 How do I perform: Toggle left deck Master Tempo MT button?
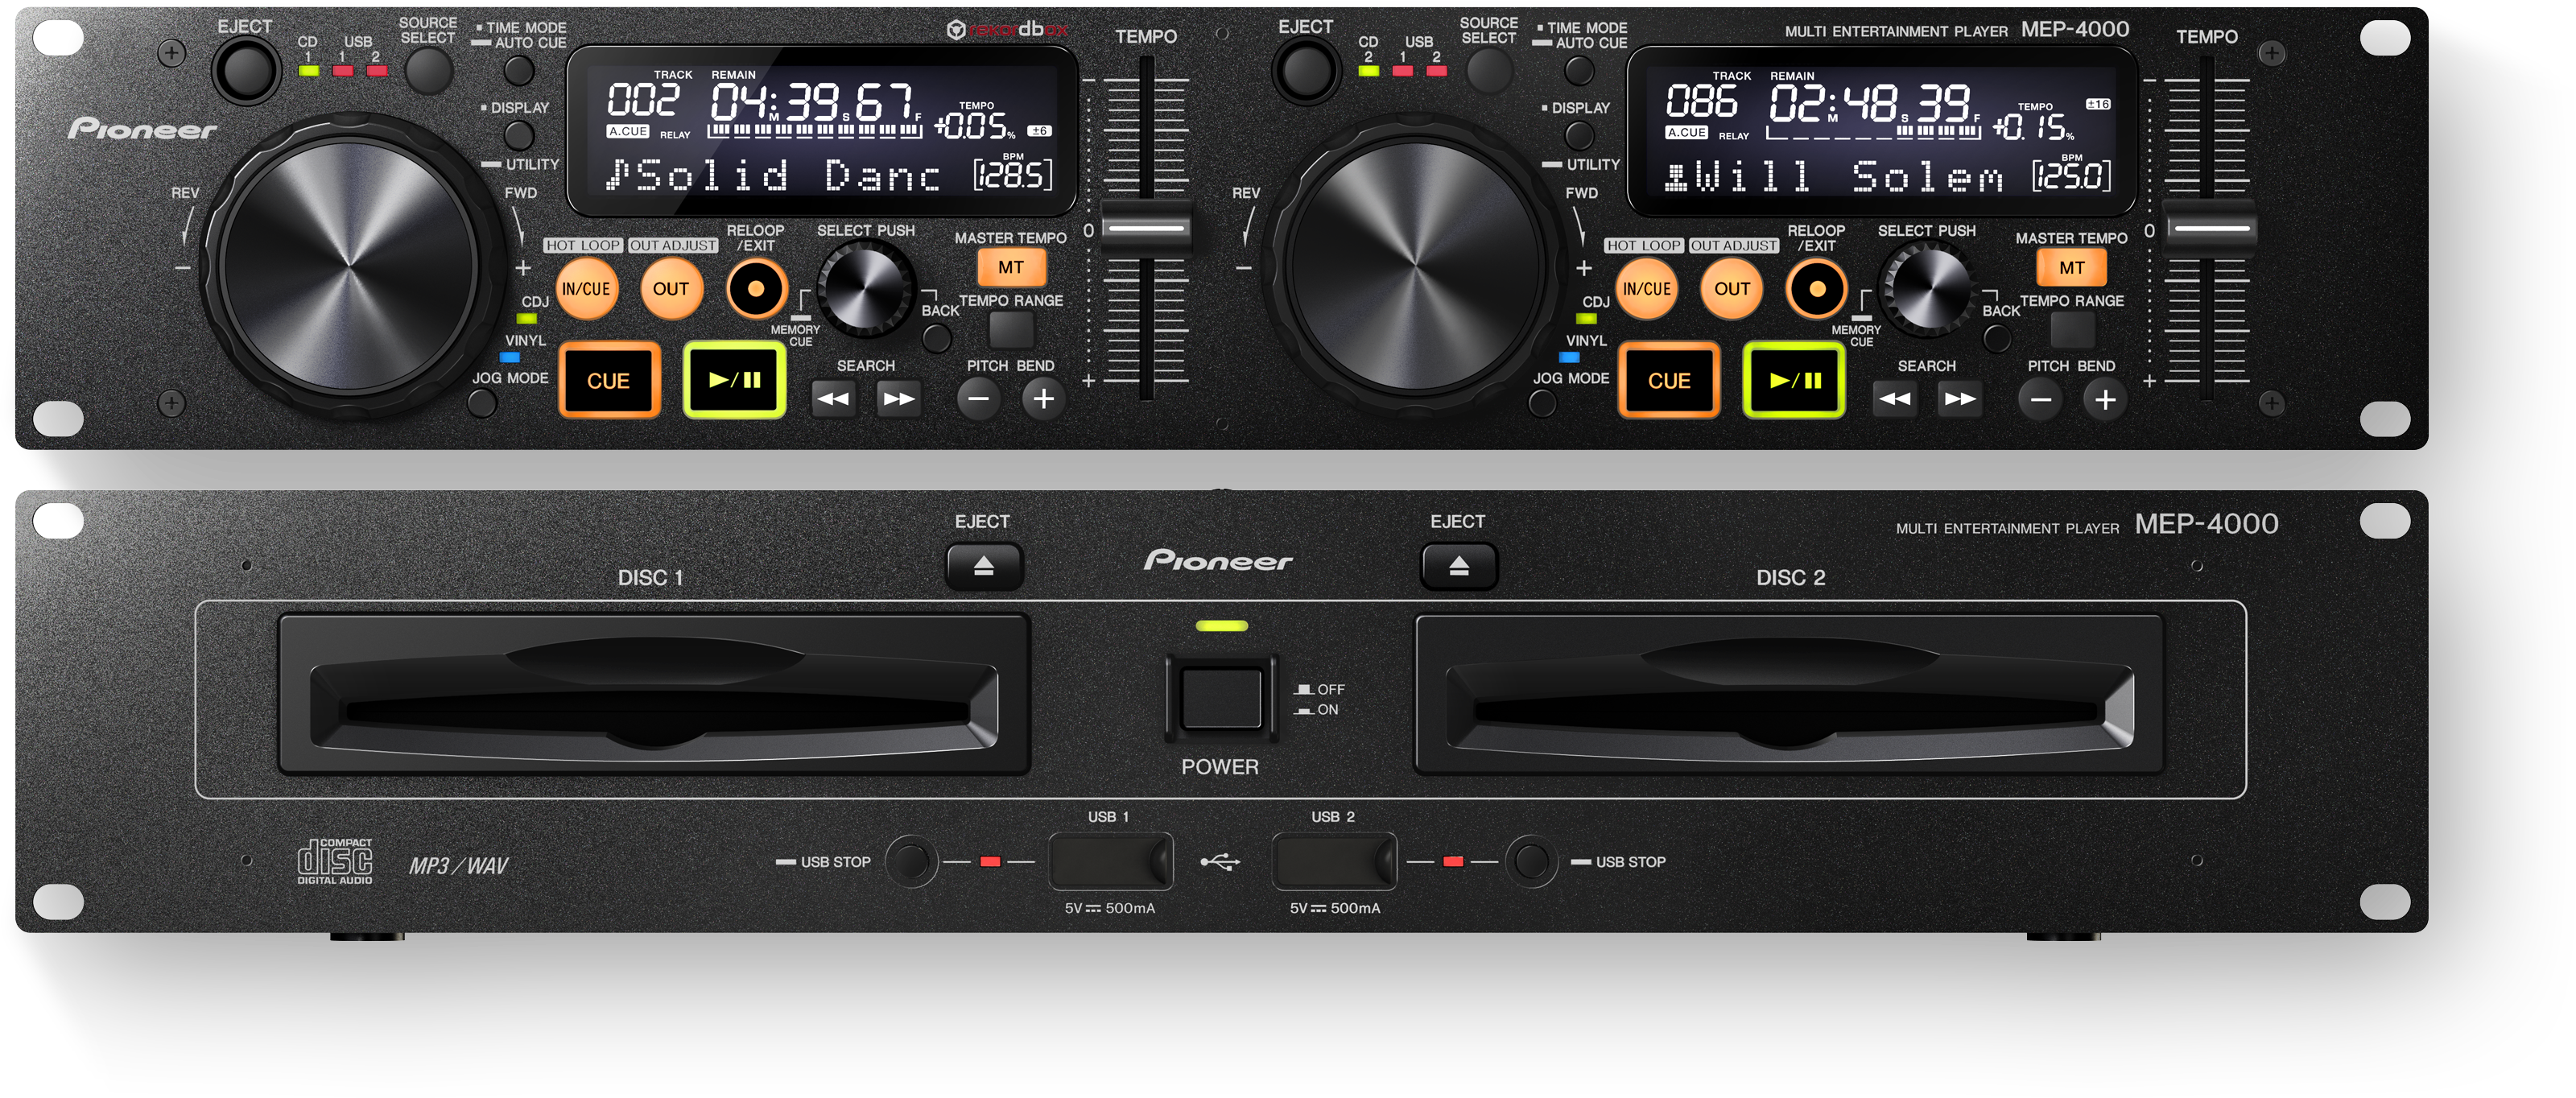coord(1011,267)
